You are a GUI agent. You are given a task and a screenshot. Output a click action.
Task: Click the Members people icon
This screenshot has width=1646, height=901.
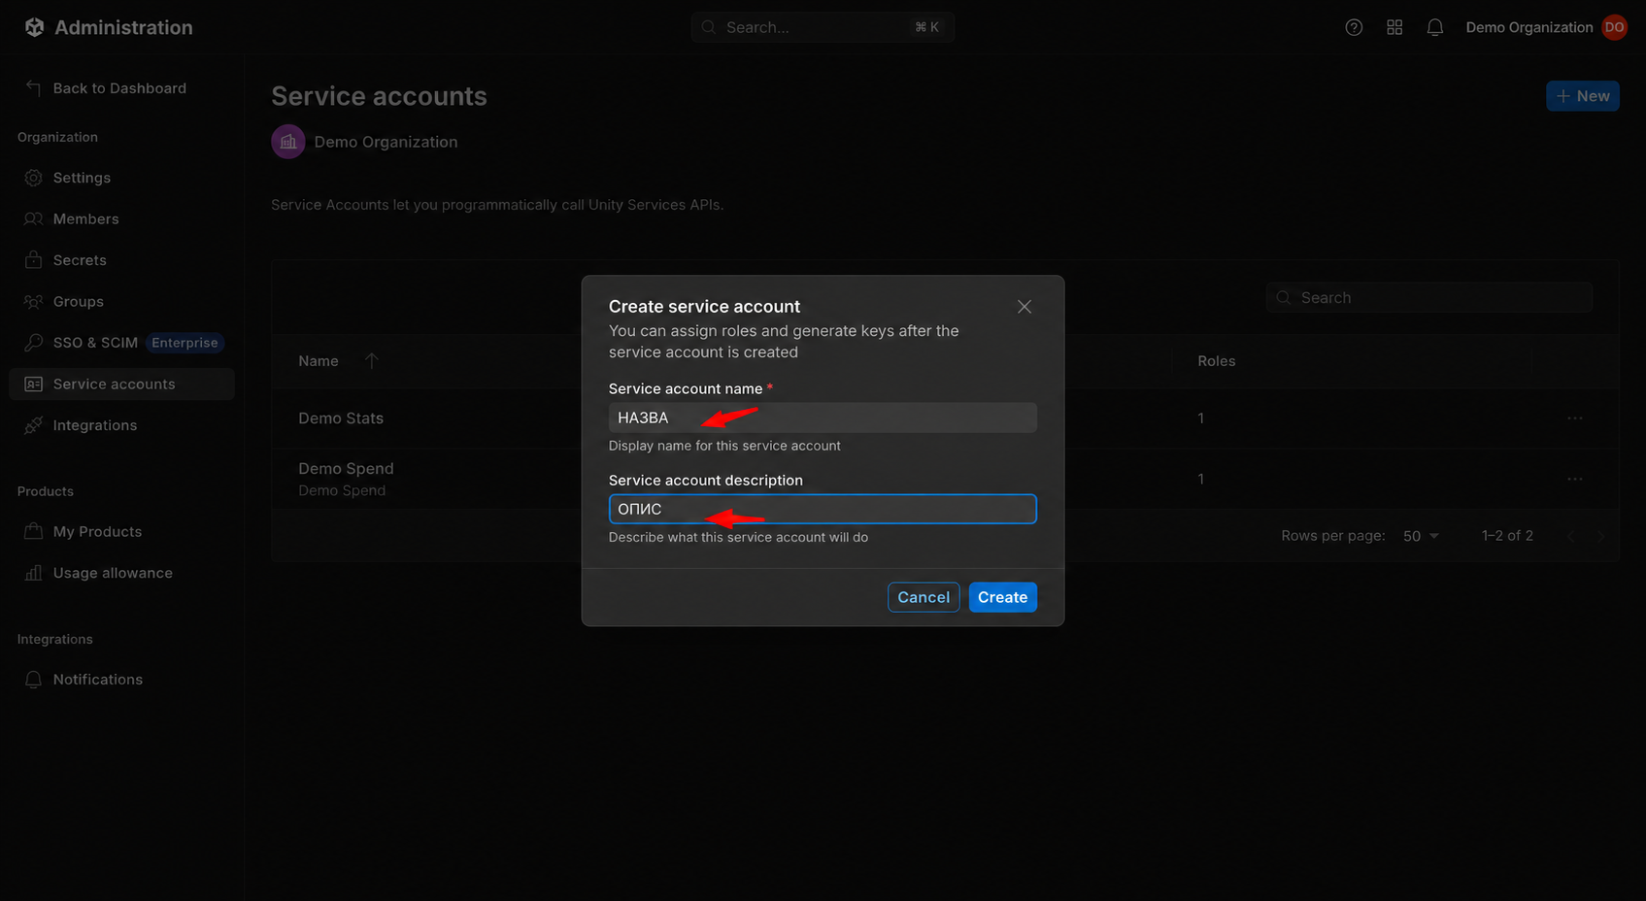click(33, 219)
